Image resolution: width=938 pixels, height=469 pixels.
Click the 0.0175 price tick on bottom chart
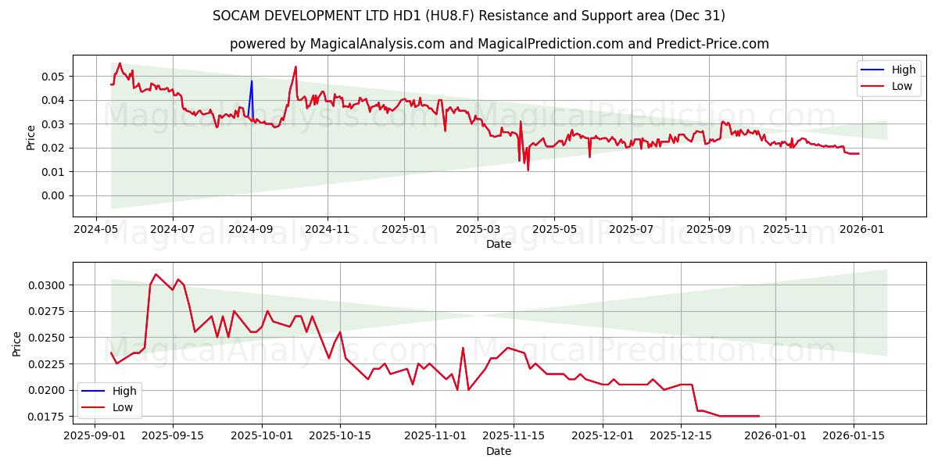click(x=47, y=417)
